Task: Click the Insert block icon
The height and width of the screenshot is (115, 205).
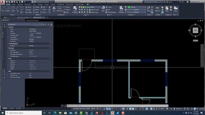Action: point(103,9)
